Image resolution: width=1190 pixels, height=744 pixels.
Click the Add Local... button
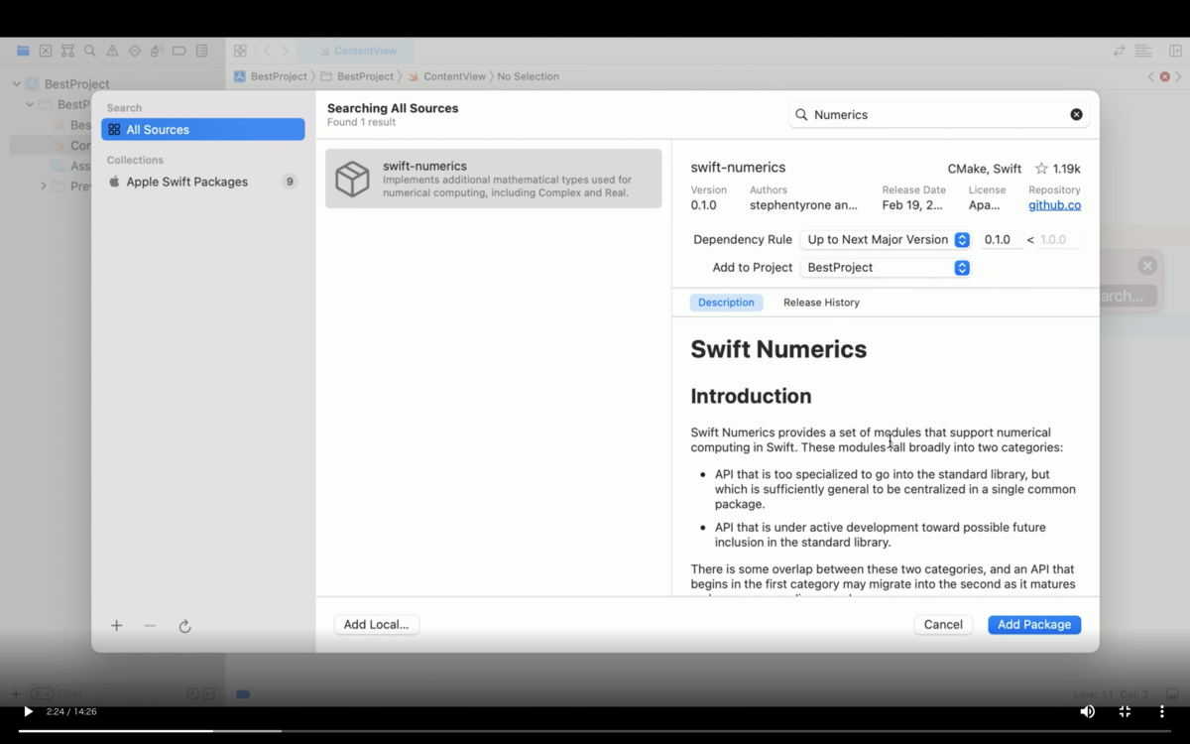(376, 625)
